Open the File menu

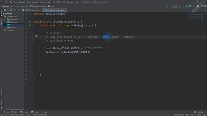[x=6, y=2]
